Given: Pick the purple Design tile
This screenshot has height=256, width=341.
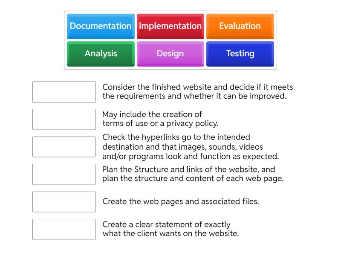Looking at the screenshot, I should (170, 54).
